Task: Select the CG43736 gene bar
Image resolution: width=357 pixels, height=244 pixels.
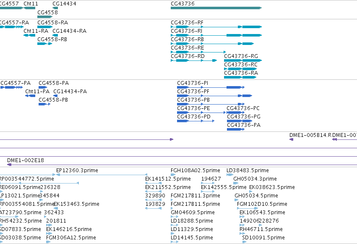Action: [216, 8]
